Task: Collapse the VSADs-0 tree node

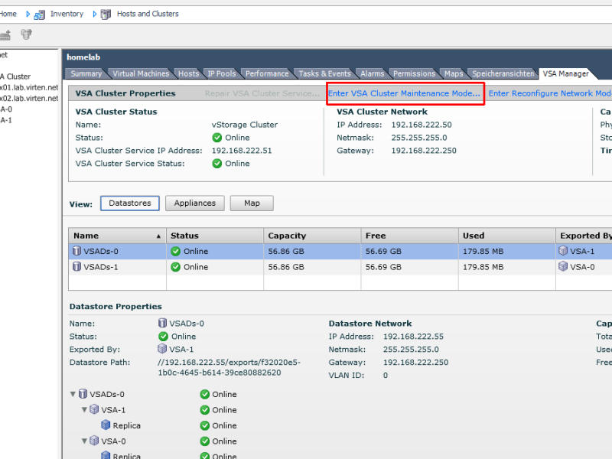Action: (x=73, y=394)
